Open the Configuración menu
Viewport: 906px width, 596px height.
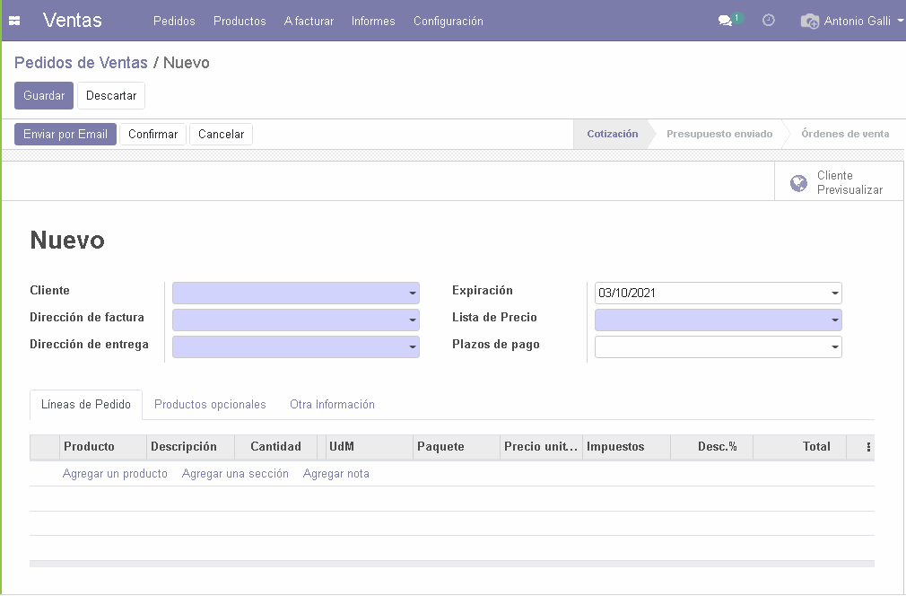point(448,21)
